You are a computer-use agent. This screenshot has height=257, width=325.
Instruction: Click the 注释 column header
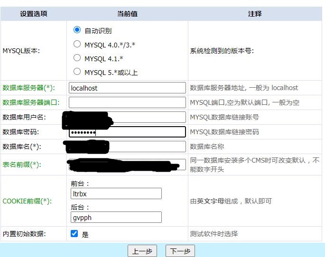(x=255, y=14)
